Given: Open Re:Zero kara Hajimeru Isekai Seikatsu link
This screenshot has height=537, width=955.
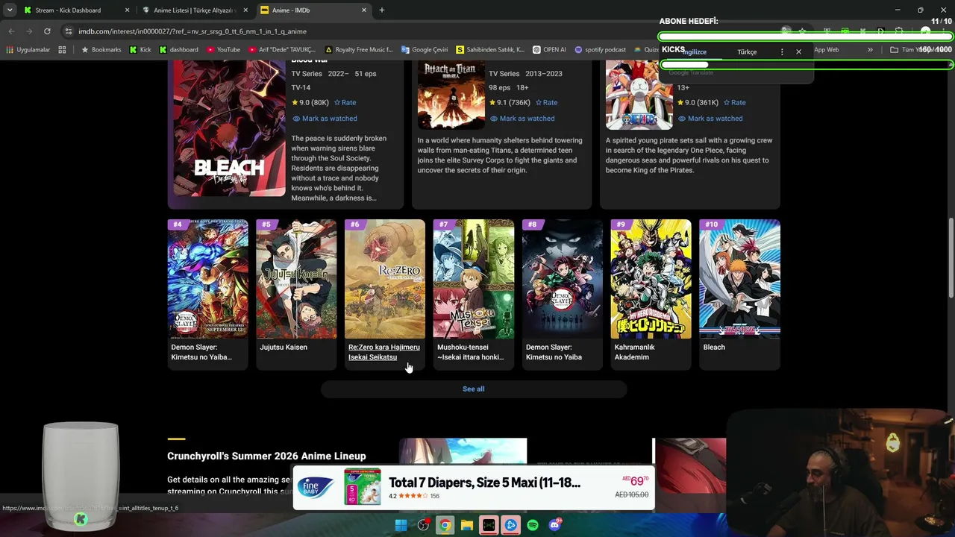Looking at the screenshot, I should [x=383, y=352].
